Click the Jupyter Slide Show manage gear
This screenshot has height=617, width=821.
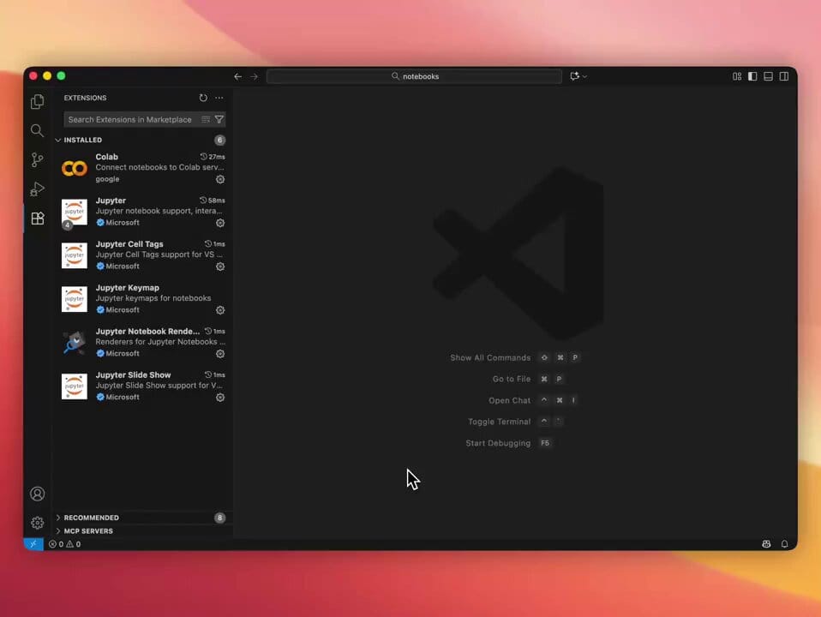click(220, 397)
